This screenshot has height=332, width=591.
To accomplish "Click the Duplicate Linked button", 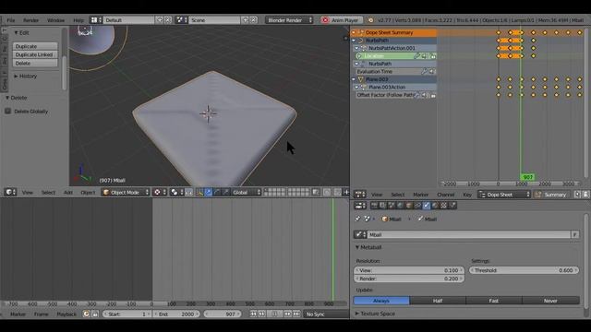I will 35,54.
